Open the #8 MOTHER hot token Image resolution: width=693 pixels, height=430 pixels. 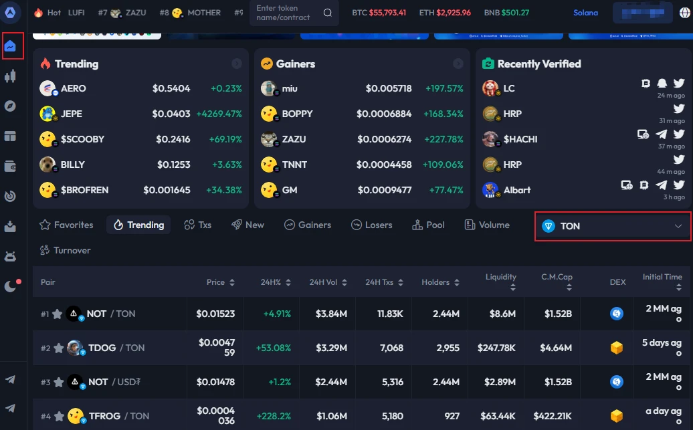click(190, 13)
